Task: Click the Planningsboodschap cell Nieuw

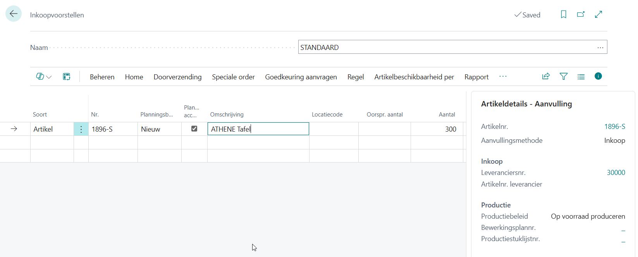Action: (x=160, y=129)
